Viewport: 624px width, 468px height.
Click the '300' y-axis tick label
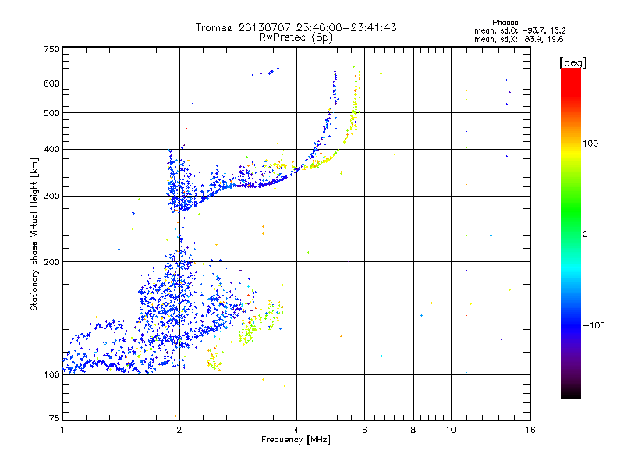51,197
